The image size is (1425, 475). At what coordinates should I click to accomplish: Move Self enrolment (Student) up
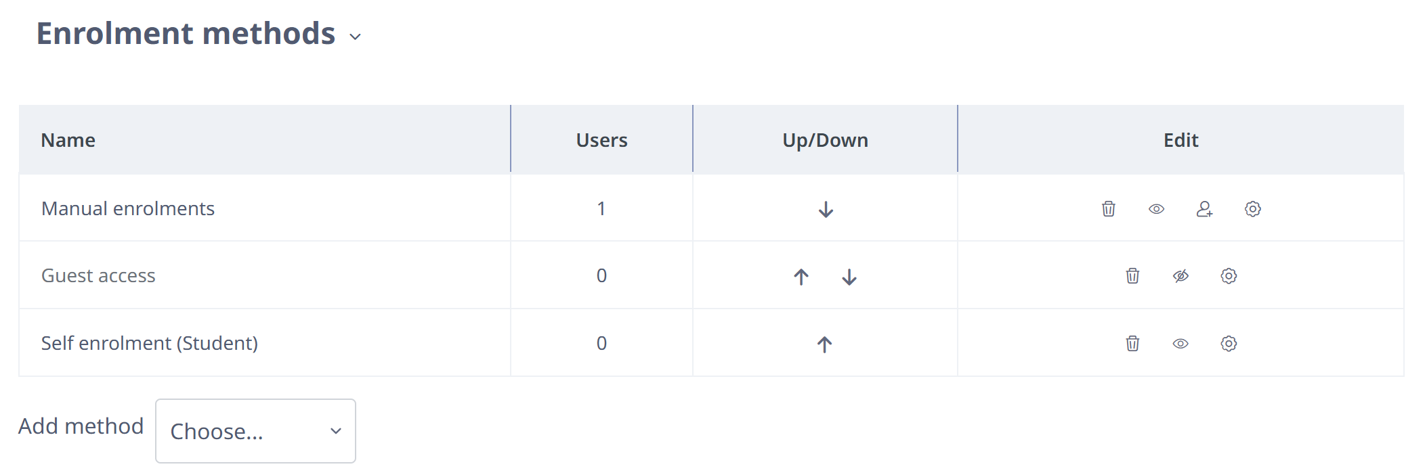824,344
